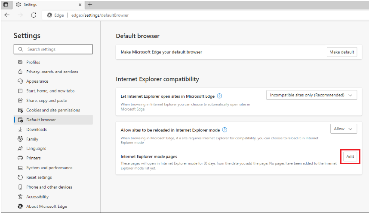Click help icon beside Allow sites to be reloaded
Screen dimensions: 369x213
[225, 130]
